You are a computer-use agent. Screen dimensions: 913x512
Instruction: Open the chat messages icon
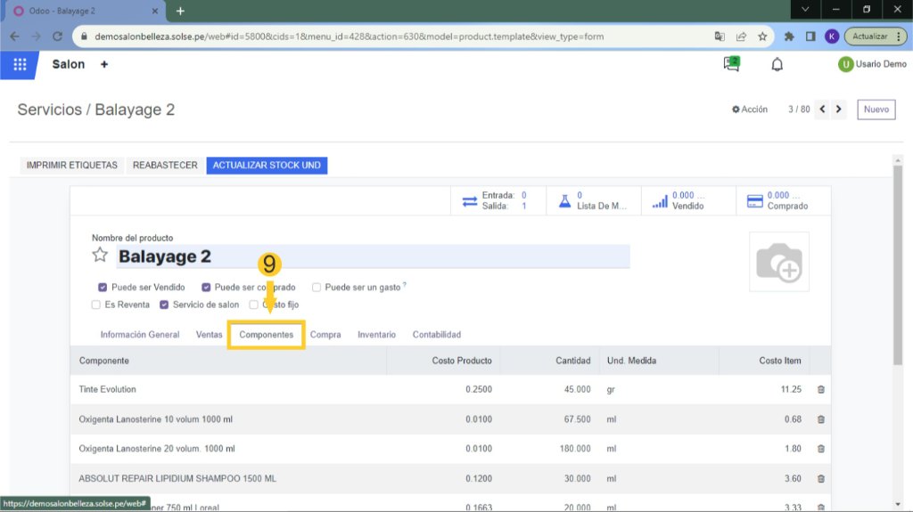[731, 64]
